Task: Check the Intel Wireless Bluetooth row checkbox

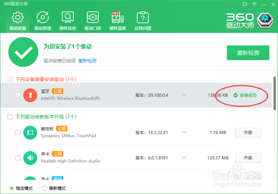Action: (18, 95)
